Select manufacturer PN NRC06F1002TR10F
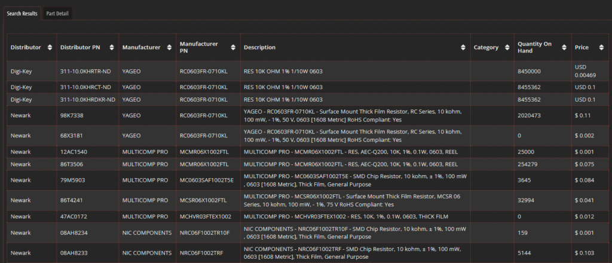The width and height of the screenshot is (612, 263). tap(204, 233)
